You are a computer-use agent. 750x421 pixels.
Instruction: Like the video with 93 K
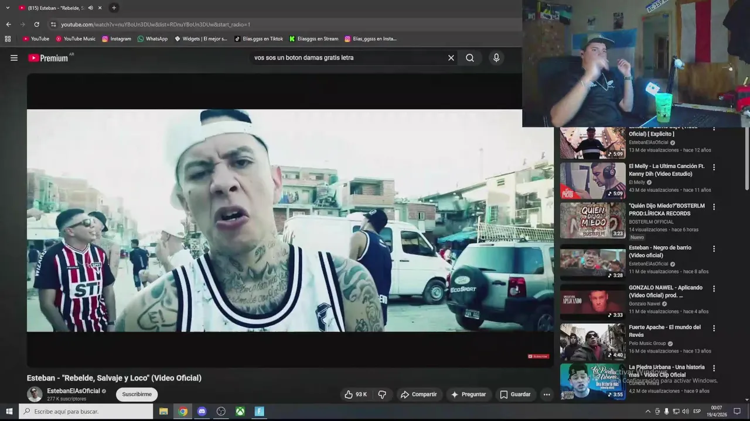pos(355,394)
